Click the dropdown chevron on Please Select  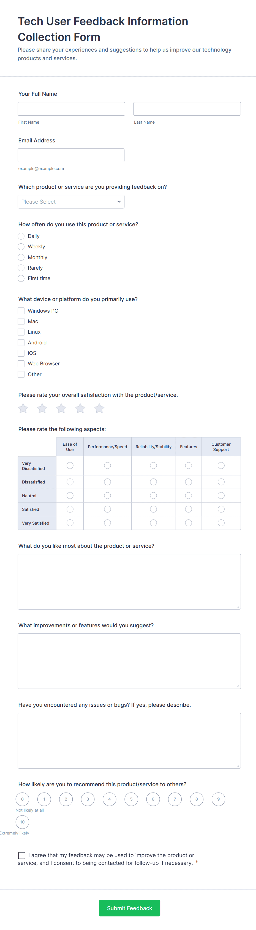coord(119,201)
